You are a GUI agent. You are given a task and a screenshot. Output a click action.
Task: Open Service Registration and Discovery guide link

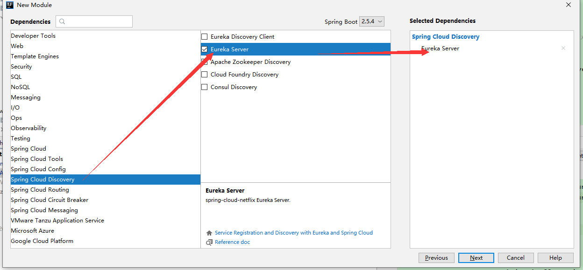[x=294, y=233]
